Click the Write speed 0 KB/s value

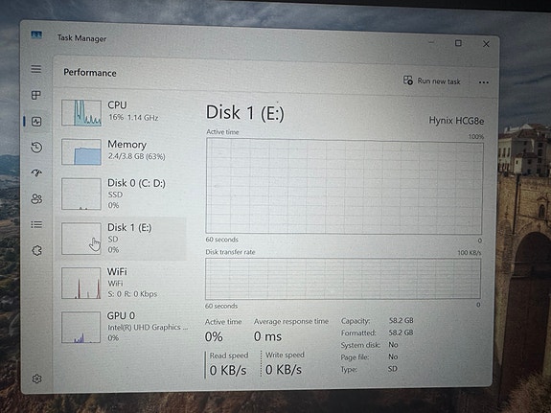(284, 370)
